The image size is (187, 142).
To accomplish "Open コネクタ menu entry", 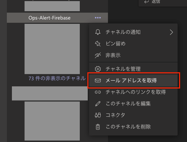I will (x=133, y=115).
